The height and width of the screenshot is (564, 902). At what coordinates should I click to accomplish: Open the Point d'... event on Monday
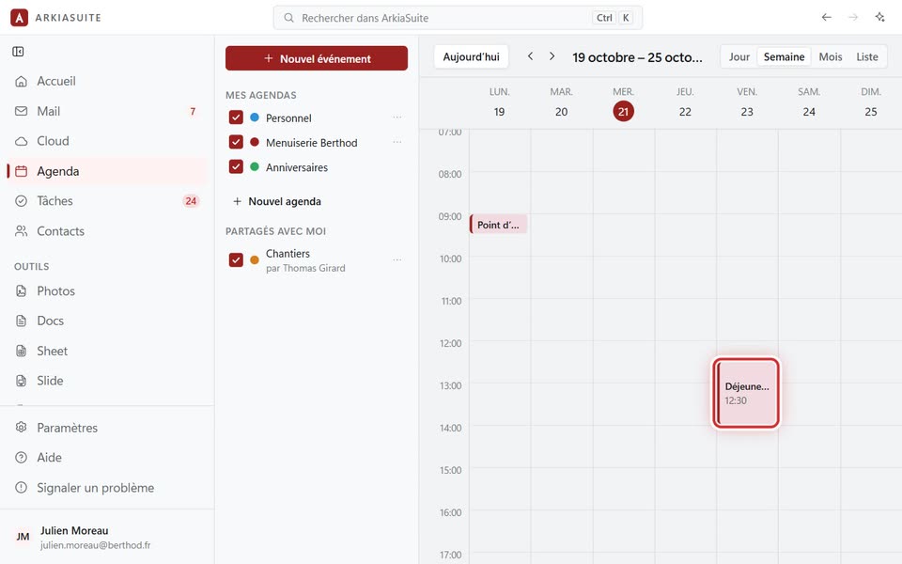coord(499,225)
